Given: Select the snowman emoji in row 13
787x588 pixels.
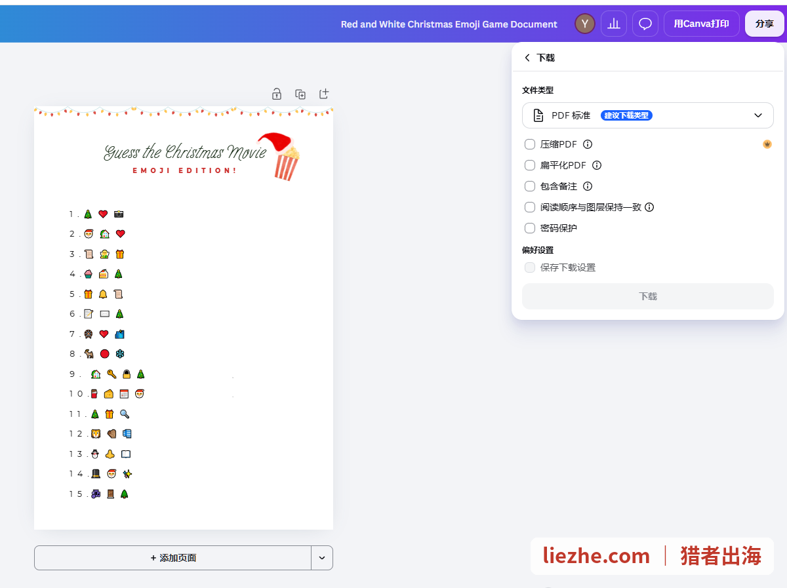Looking at the screenshot, I should pyautogui.click(x=95, y=454).
